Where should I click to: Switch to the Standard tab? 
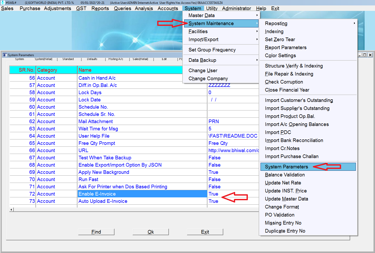pyautogui.click(x=68, y=59)
